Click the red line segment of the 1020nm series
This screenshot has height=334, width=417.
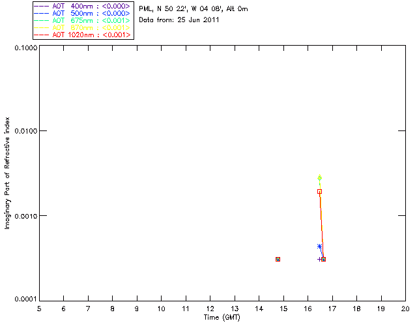(321, 225)
